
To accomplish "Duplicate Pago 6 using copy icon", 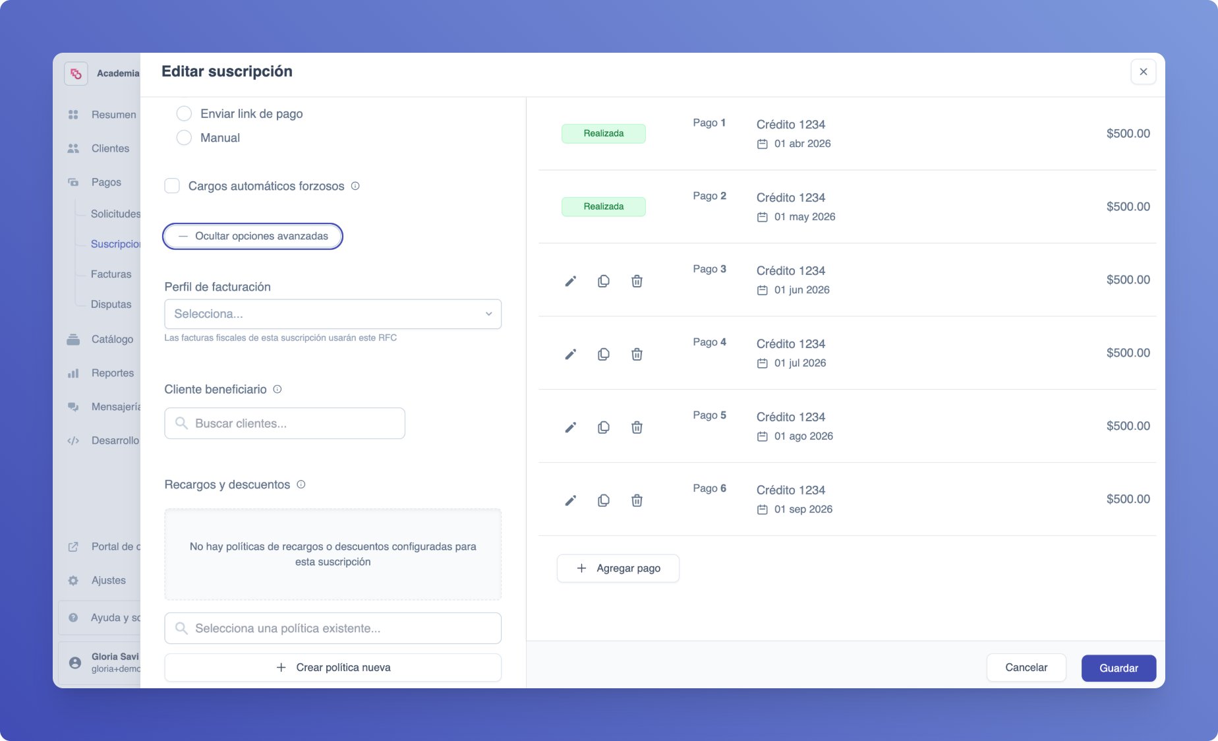I will click(x=604, y=501).
